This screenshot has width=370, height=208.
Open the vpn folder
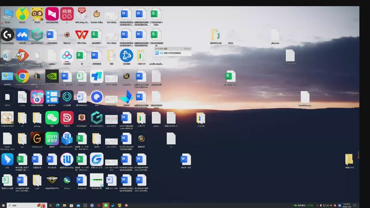(22, 140)
